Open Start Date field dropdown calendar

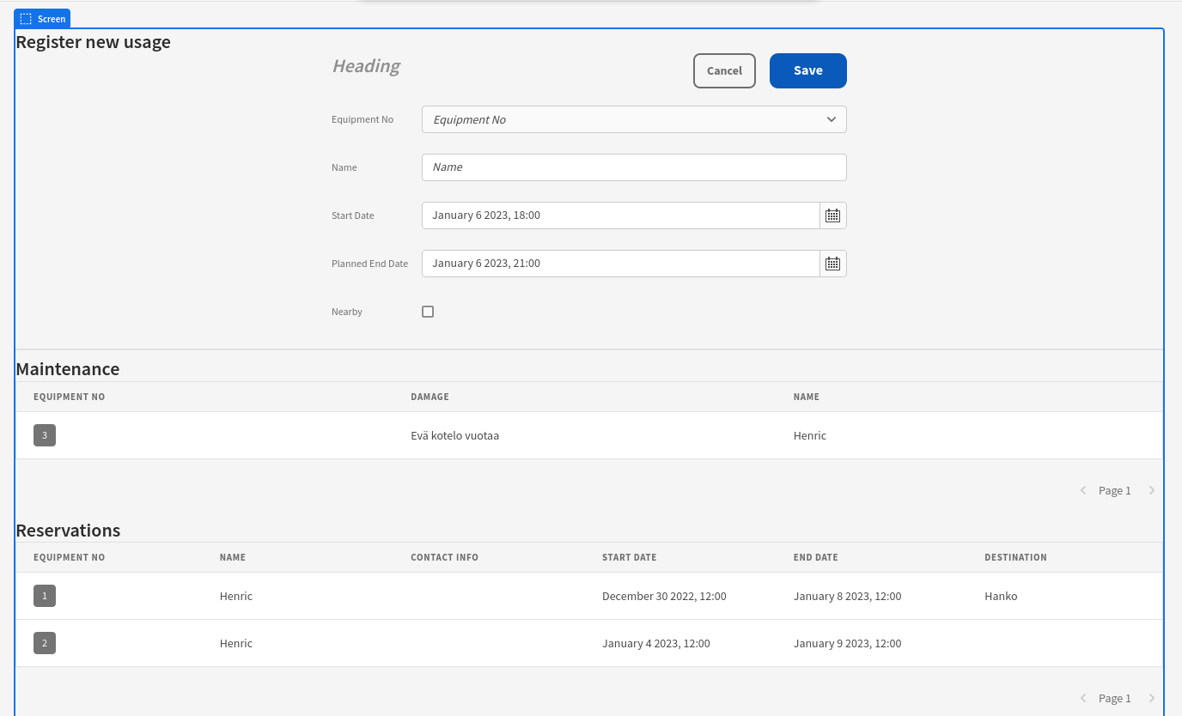point(832,215)
